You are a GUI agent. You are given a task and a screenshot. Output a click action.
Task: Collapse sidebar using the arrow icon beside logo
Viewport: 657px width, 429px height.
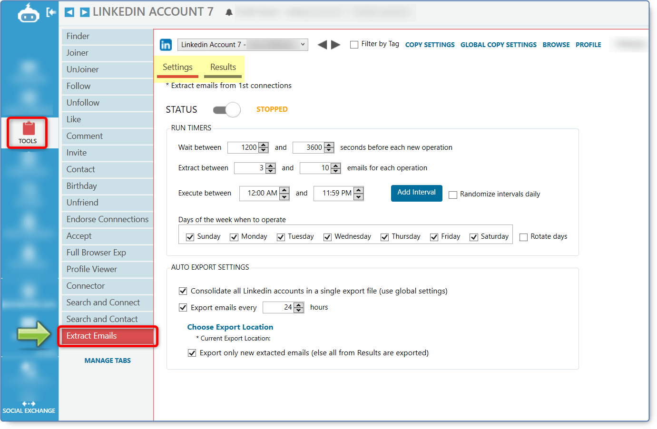[x=51, y=13]
